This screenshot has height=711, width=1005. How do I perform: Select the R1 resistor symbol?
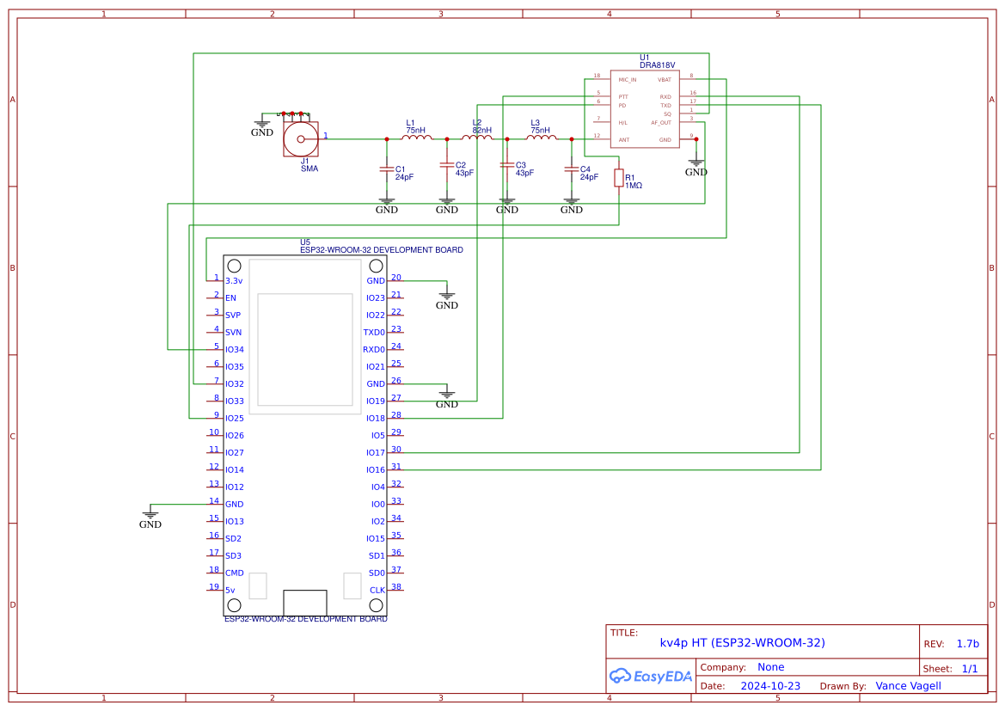[x=618, y=178]
